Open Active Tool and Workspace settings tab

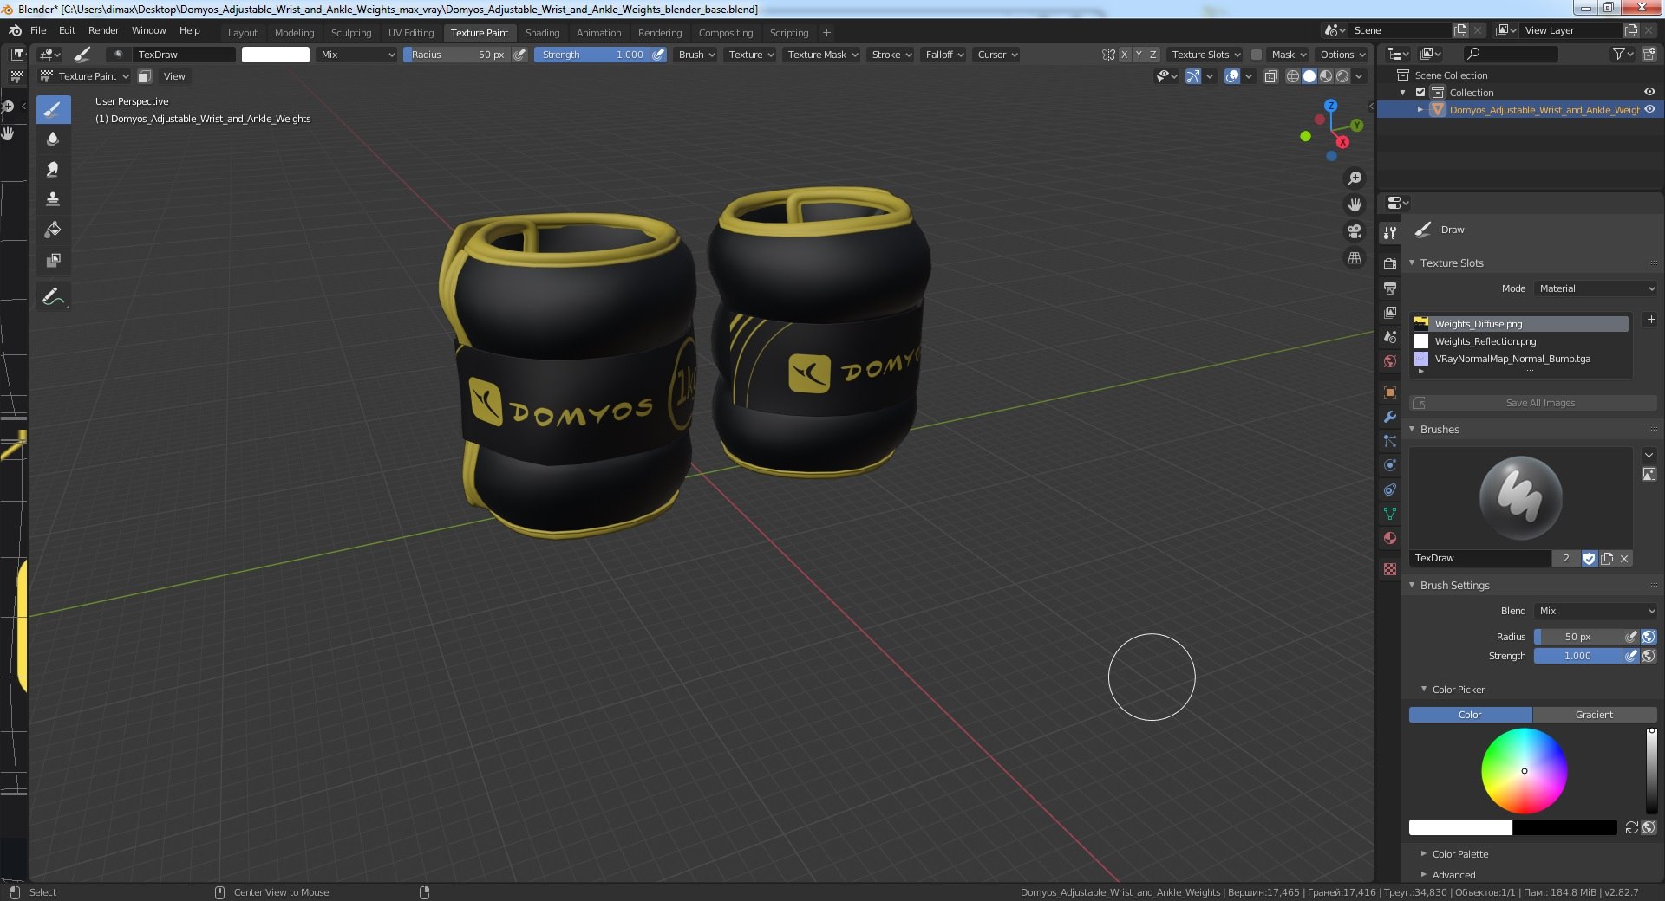tap(1390, 233)
